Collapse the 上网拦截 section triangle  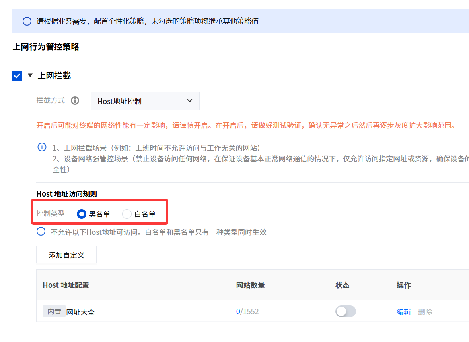30,75
